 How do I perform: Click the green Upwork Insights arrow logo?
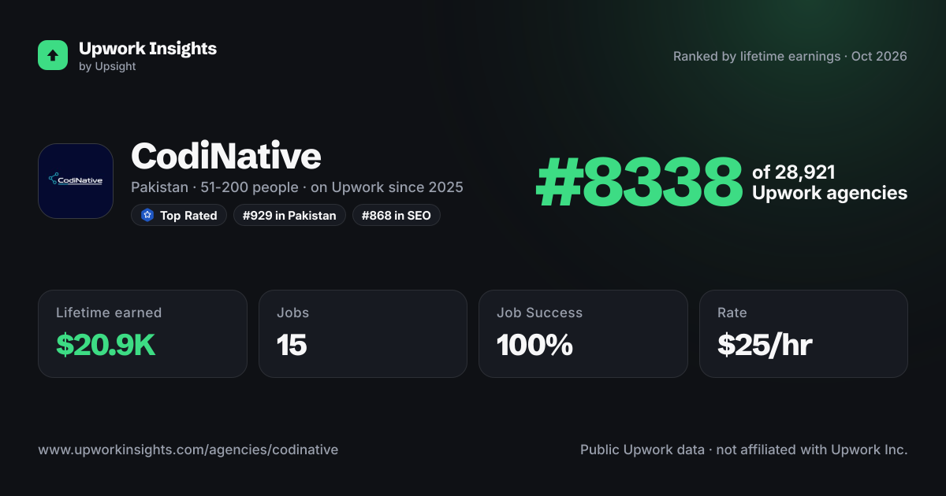(x=53, y=55)
